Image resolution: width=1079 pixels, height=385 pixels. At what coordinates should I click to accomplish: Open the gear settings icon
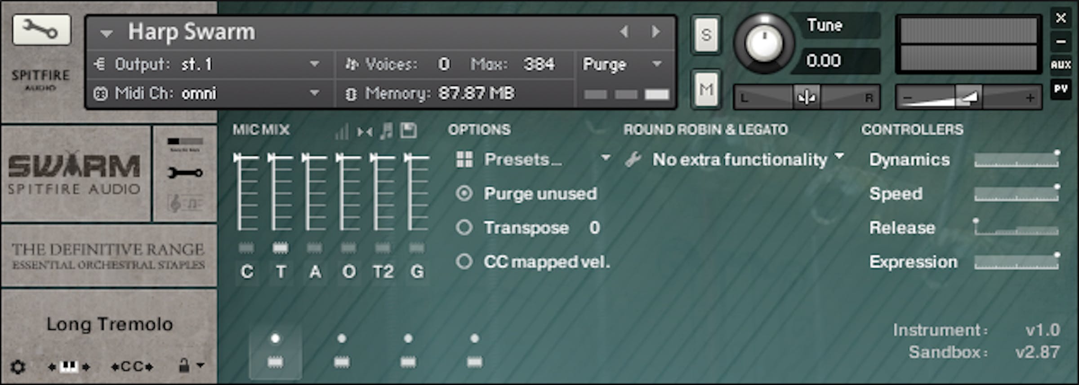point(18,367)
